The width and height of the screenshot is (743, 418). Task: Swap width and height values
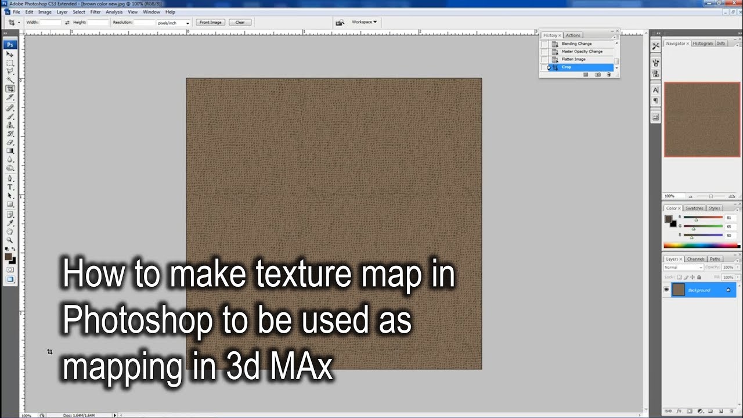67,23
